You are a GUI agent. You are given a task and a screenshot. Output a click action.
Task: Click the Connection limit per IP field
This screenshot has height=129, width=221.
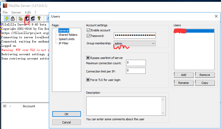(136, 71)
